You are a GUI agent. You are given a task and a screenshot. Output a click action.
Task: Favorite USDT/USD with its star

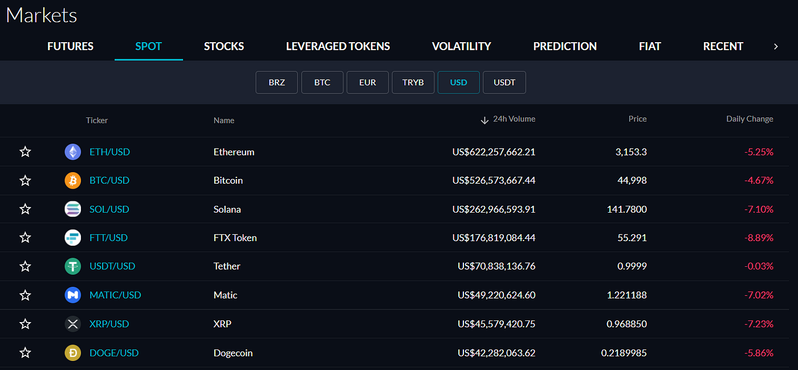(25, 266)
